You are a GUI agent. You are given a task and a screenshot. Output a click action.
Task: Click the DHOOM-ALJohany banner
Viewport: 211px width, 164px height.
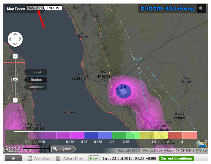(x=167, y=9)
